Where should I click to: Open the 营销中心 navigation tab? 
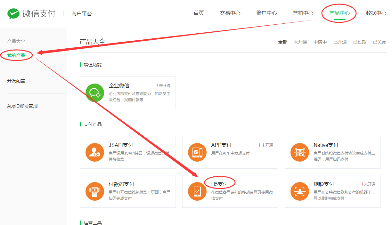click(303, 13)
